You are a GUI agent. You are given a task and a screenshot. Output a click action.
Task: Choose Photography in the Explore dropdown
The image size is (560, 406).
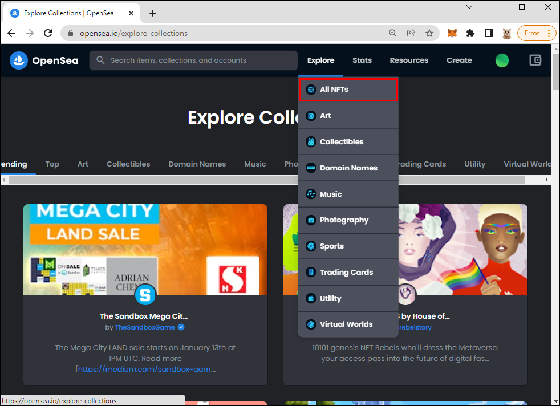[348, 220]
